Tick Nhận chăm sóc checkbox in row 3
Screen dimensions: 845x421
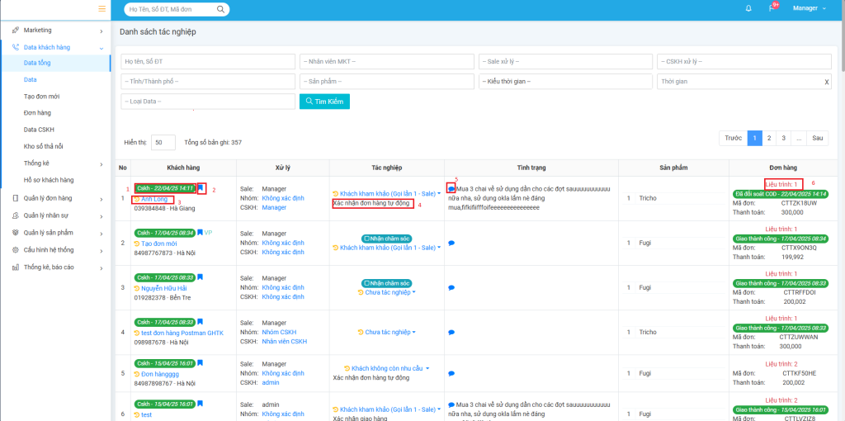(365, 282)
